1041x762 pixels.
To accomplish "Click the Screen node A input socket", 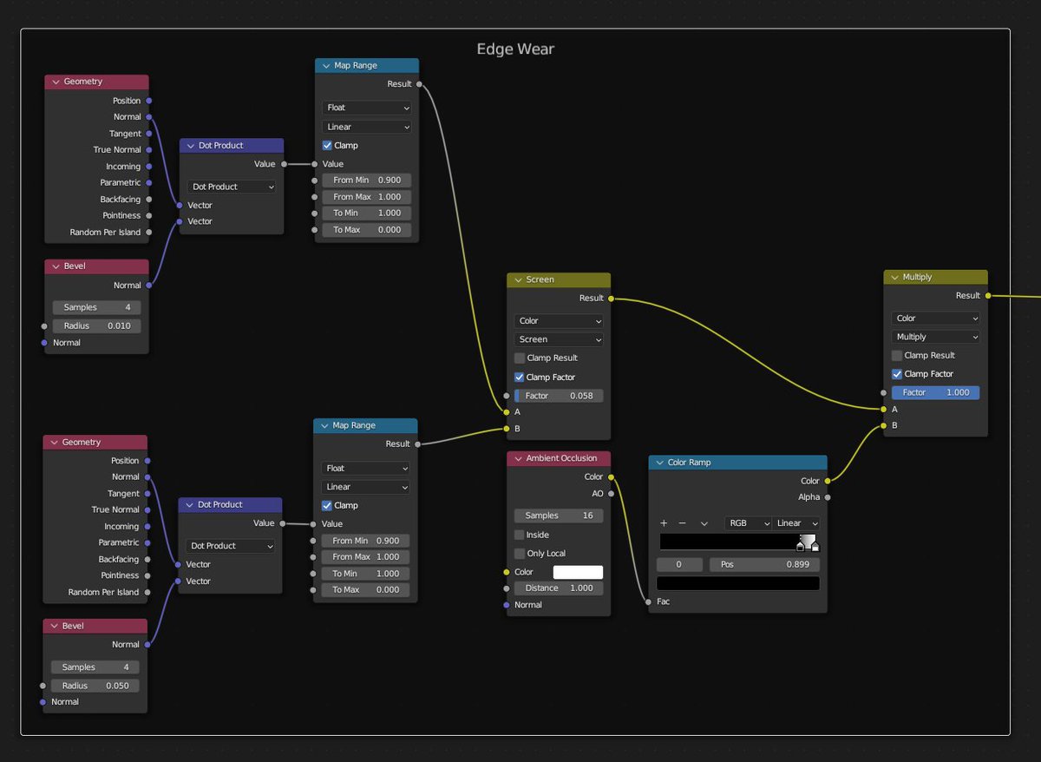I will pos(507,412).
